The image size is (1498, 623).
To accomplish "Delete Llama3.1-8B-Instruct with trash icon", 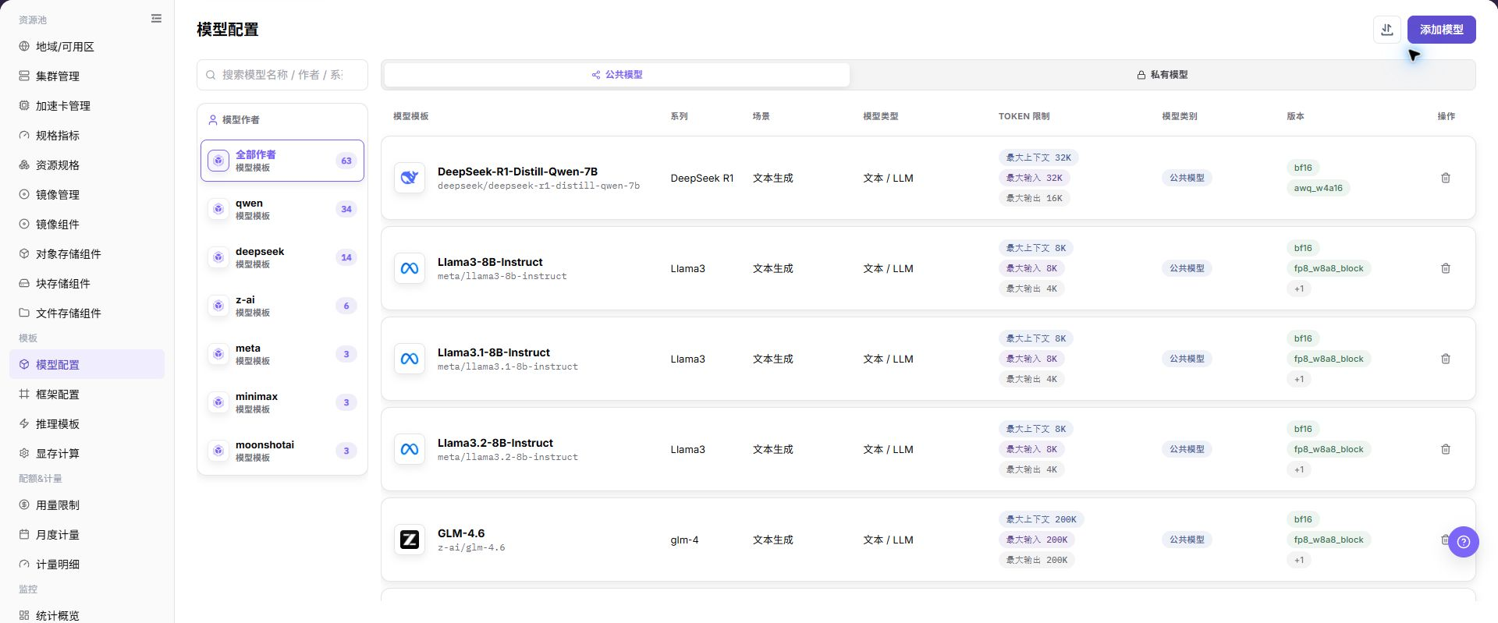I will 1446,359.
